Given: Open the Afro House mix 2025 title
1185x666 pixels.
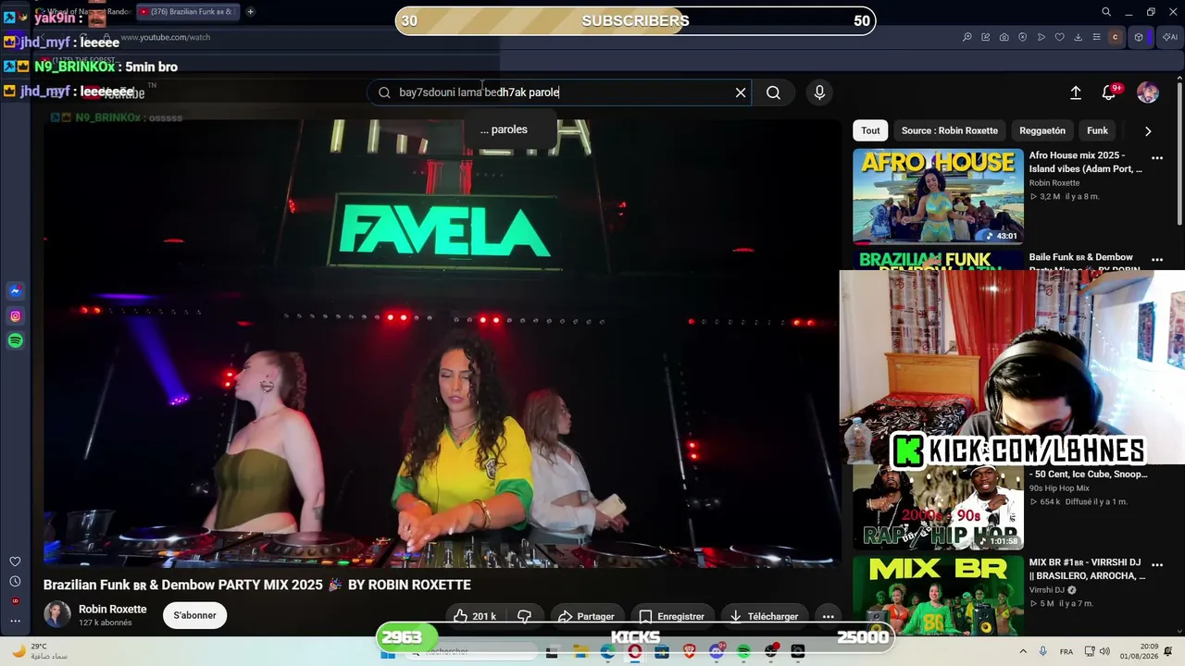Looking at the screenshot, I should [1086, 162].
